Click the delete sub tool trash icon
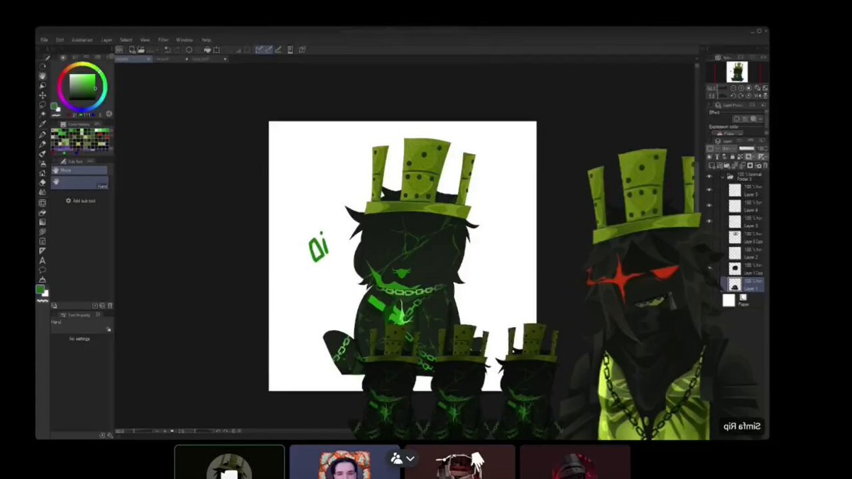The image size is (852, 479). 110,306
